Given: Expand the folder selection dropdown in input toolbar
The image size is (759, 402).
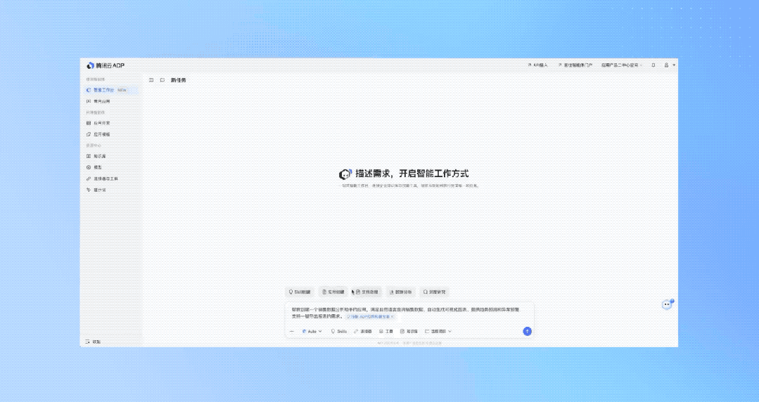Looking at the screenshot, I should (x=438, y=332).
